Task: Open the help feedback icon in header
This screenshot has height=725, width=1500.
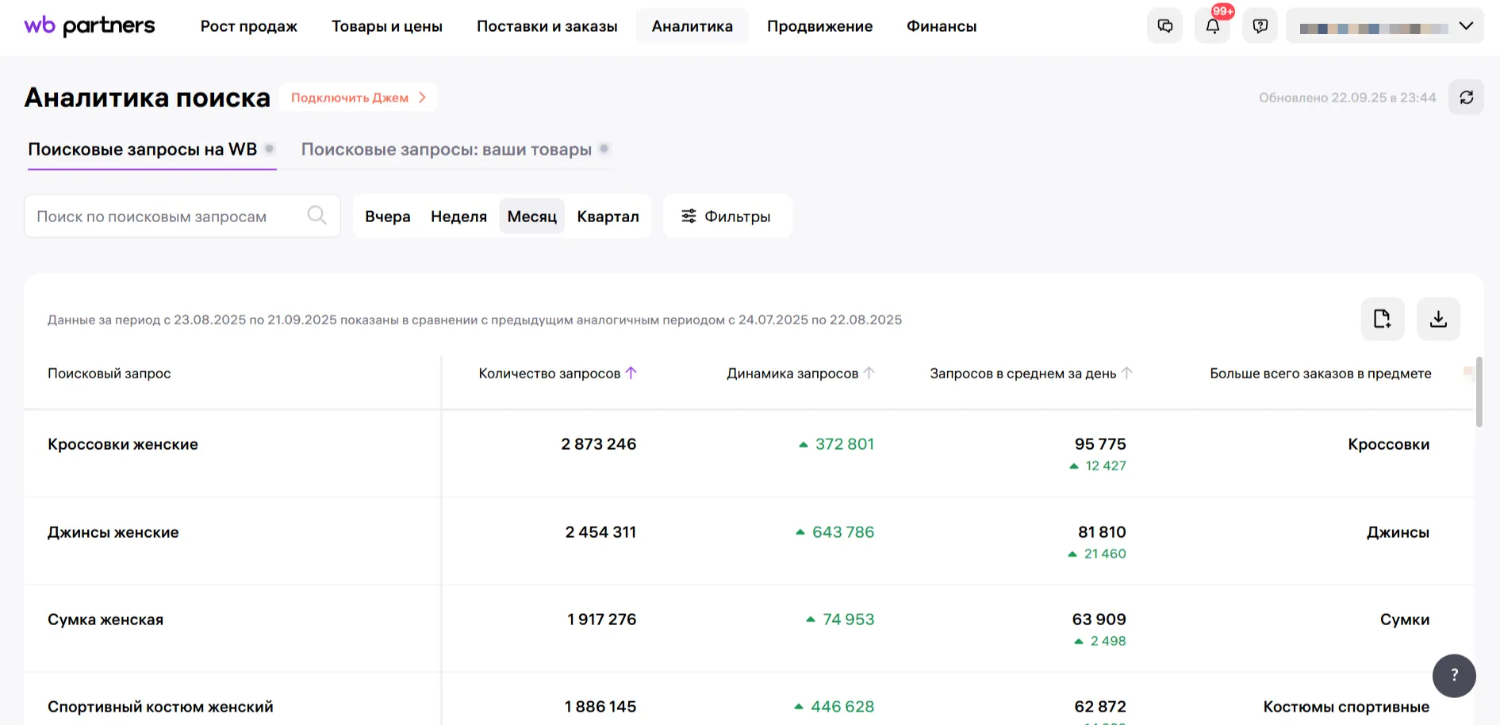Action: tap(1260, 26)
